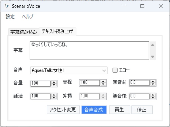Increase 無音後 with the up arrow
This screenshot has width=170, height=127.
[x=153, y=95]
